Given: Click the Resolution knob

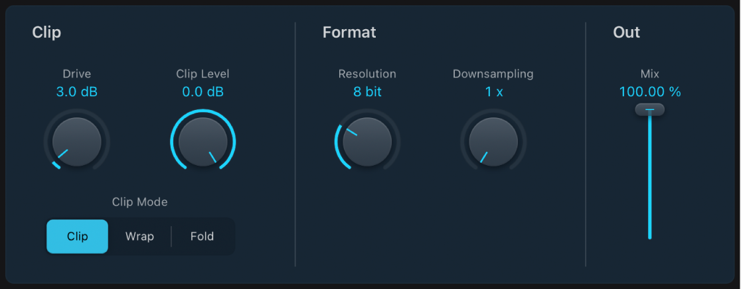Looking at the screenshot, I should [x=367, y=141].
